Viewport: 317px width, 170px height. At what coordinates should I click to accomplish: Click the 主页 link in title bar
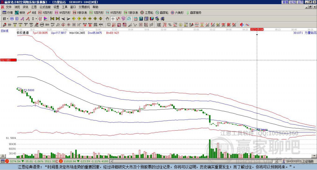(x=300, y=2)
